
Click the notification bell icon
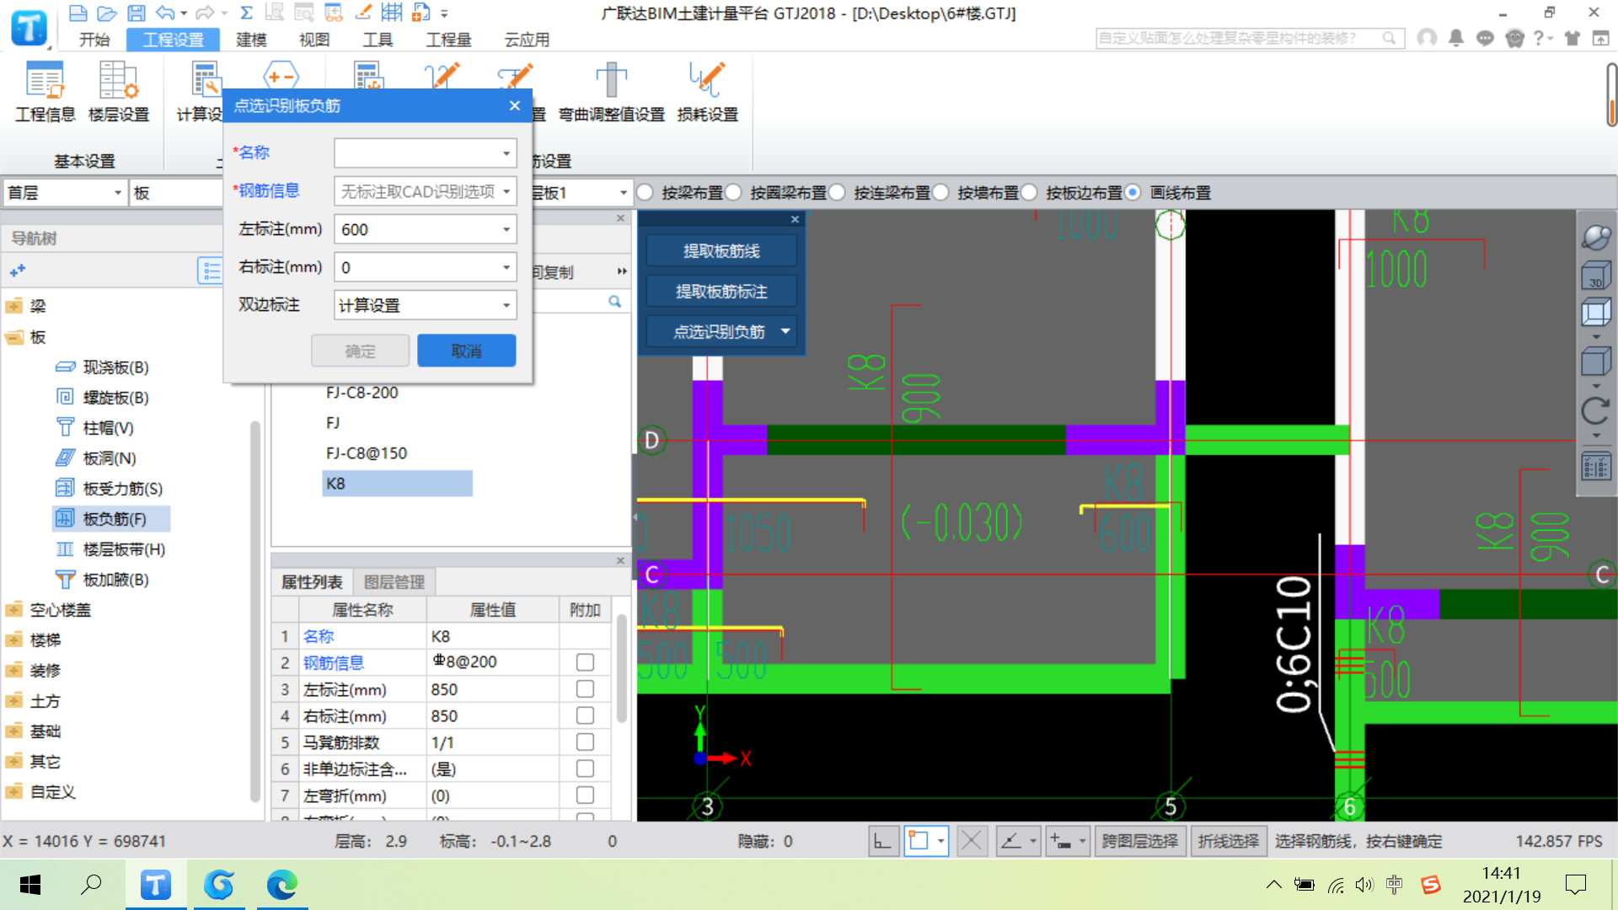(x=1455, y=38)
